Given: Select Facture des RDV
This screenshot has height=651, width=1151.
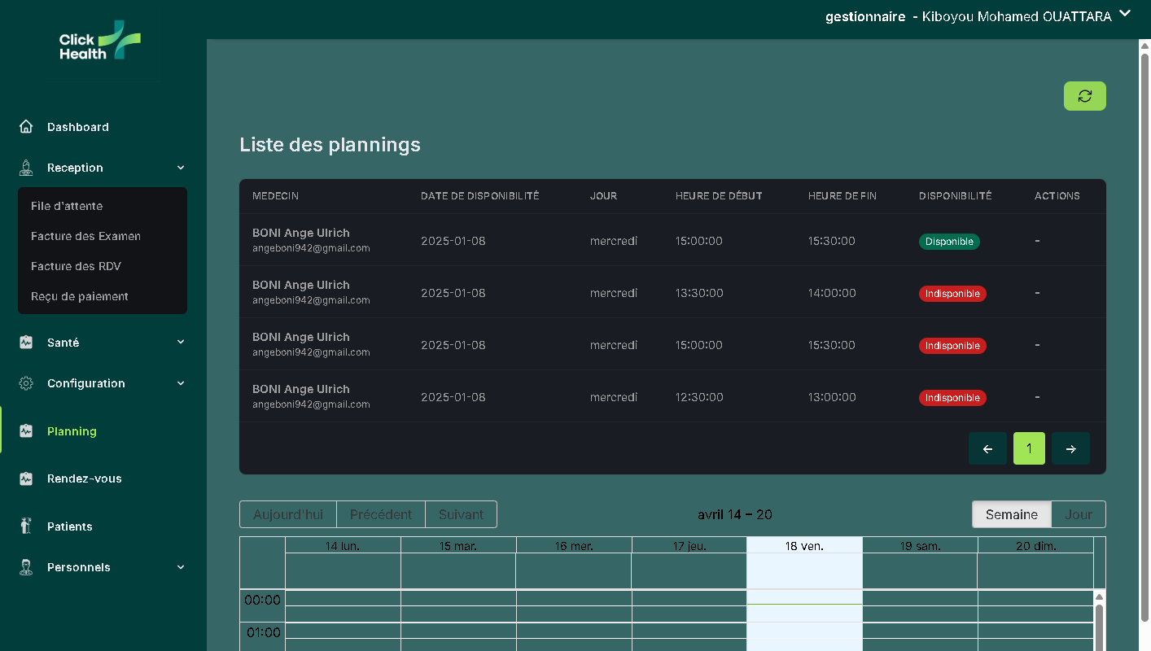Looking at the screenshot, I should tap(74, 266).
